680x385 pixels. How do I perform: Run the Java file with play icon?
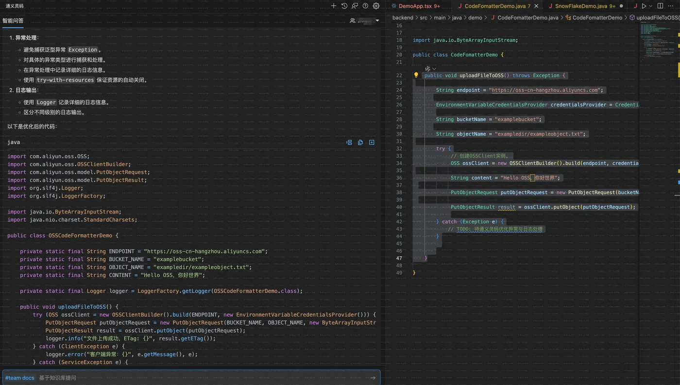(644, 6)
